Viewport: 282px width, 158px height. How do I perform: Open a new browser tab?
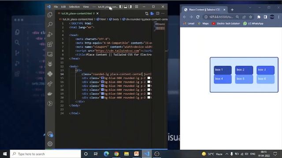[232, 10]
